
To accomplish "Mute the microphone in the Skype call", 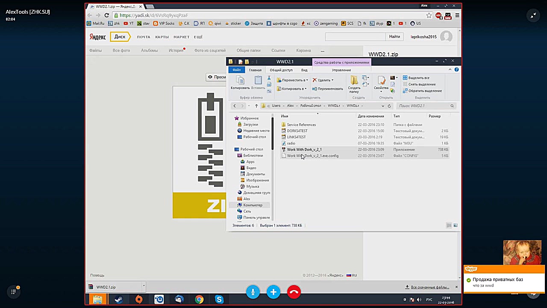I will click(253, 292).
